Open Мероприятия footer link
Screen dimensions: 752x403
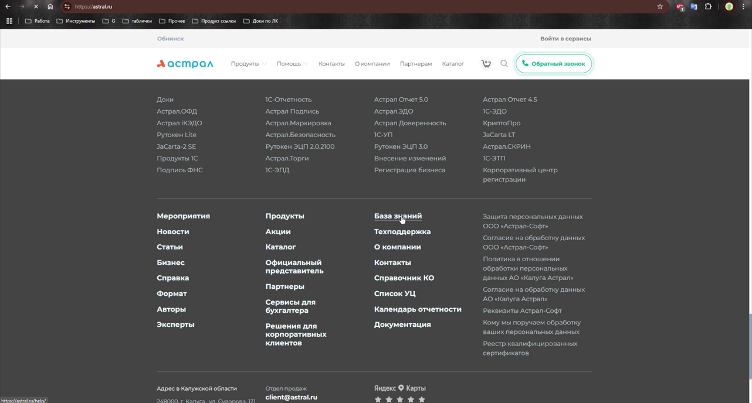[x=183, y=216]
